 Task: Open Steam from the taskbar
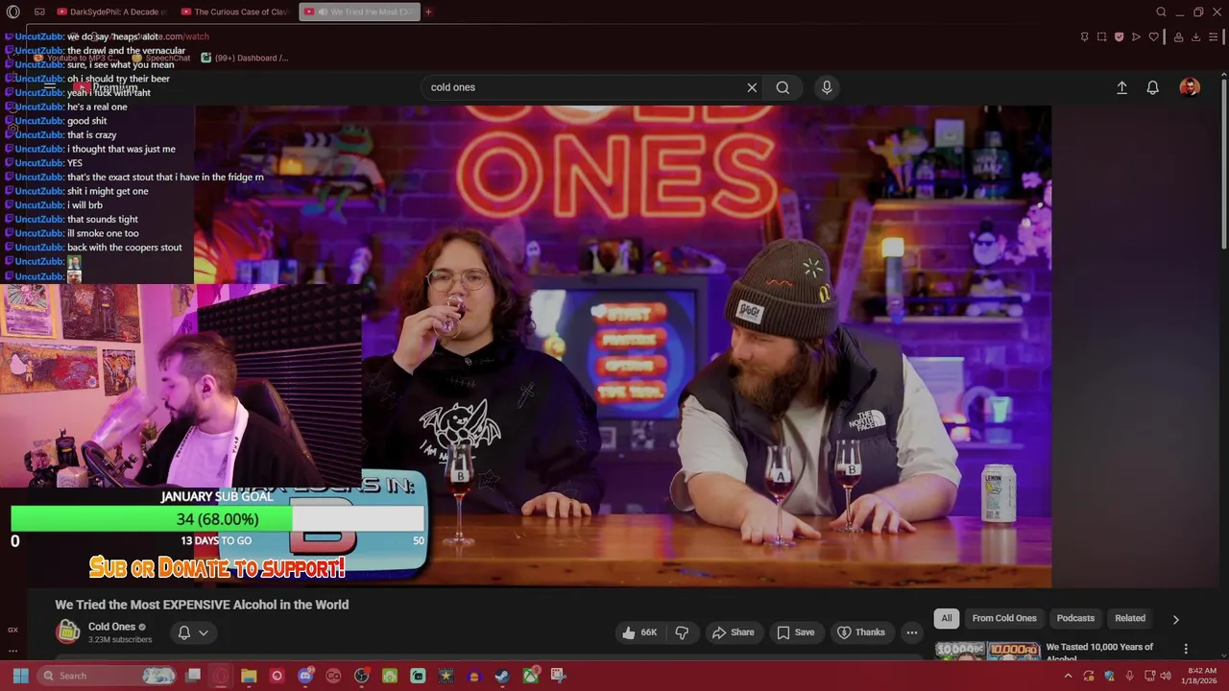(x=502, y=676)
